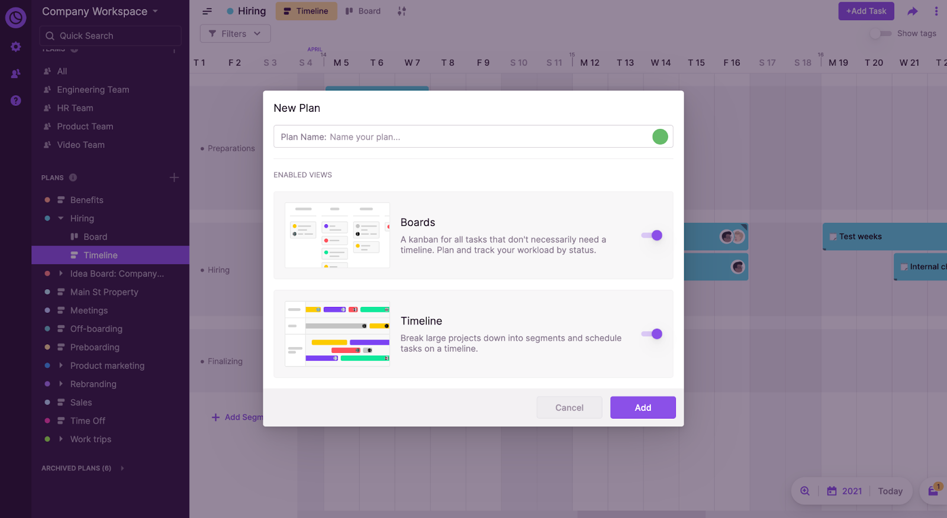The height and width of the screenshot is (518, 947).
Task: Toggle the Show tags switch
Action: [x=881, y=34]
